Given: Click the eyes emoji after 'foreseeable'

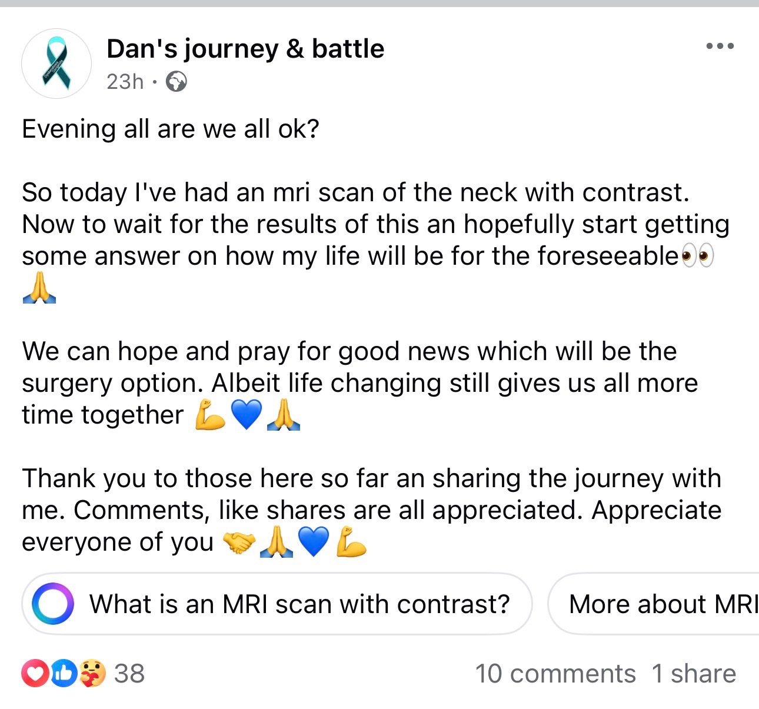Looking at the screenshot, I should (x=697, y=257).
